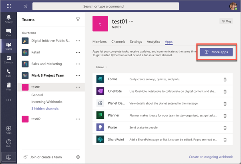Uninstall the Praise app
The image size is (241, 164).
(x=225, y=128)
